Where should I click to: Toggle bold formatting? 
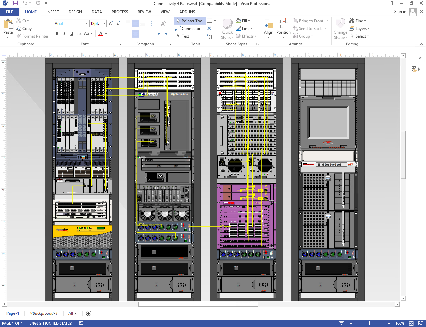coord(57,34)
